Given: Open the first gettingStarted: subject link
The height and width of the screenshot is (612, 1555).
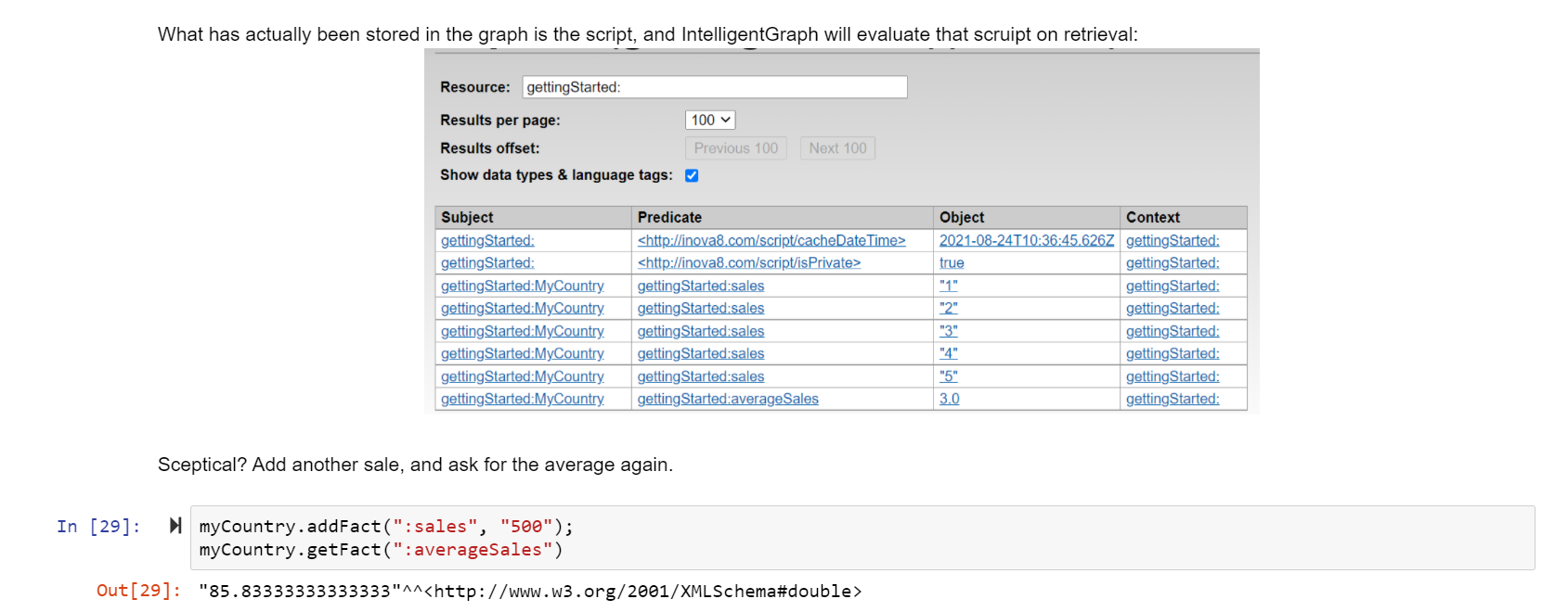Looking at the screenshot, I should click(x=487, y=240).
